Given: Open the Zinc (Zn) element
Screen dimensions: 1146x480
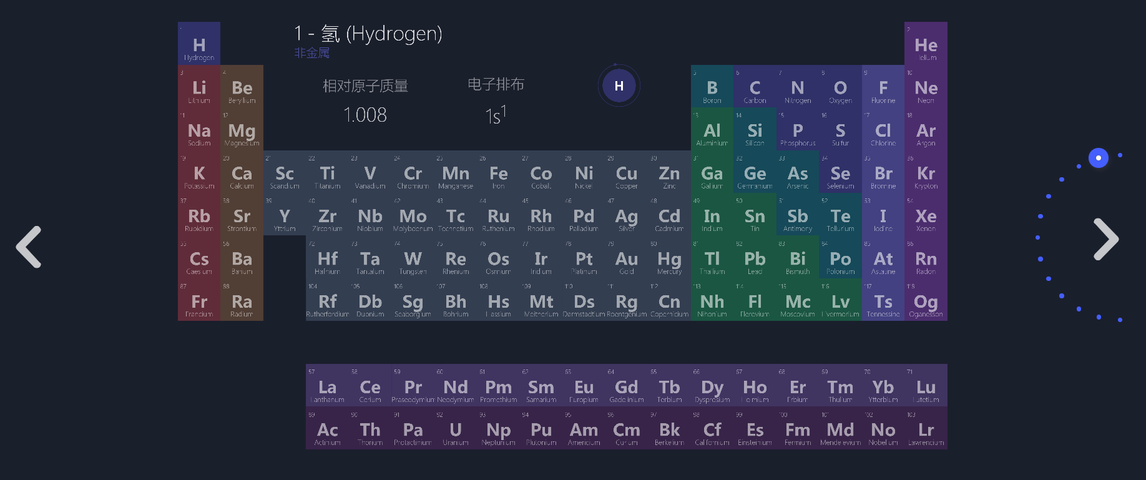Looking at the screenshot, I should [x=670, y=172].
